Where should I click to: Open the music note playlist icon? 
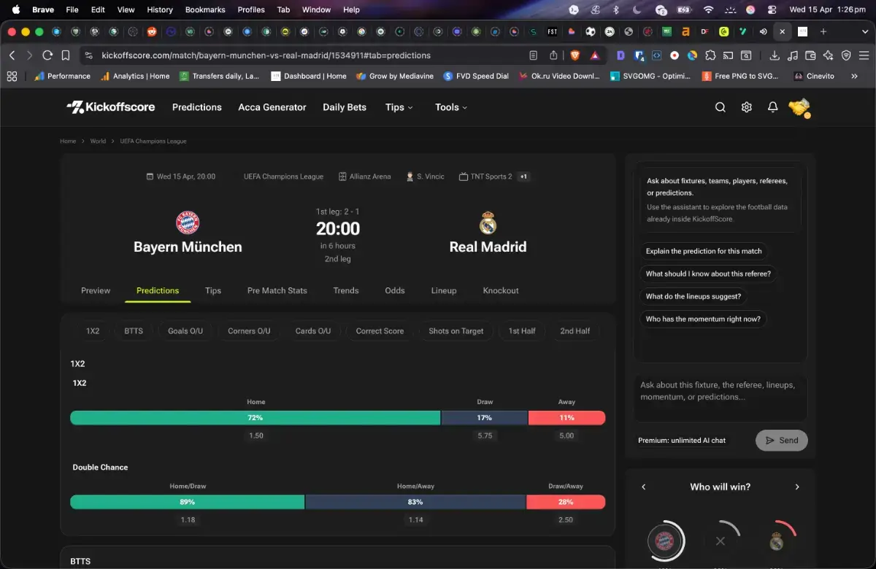pos(793,55)
